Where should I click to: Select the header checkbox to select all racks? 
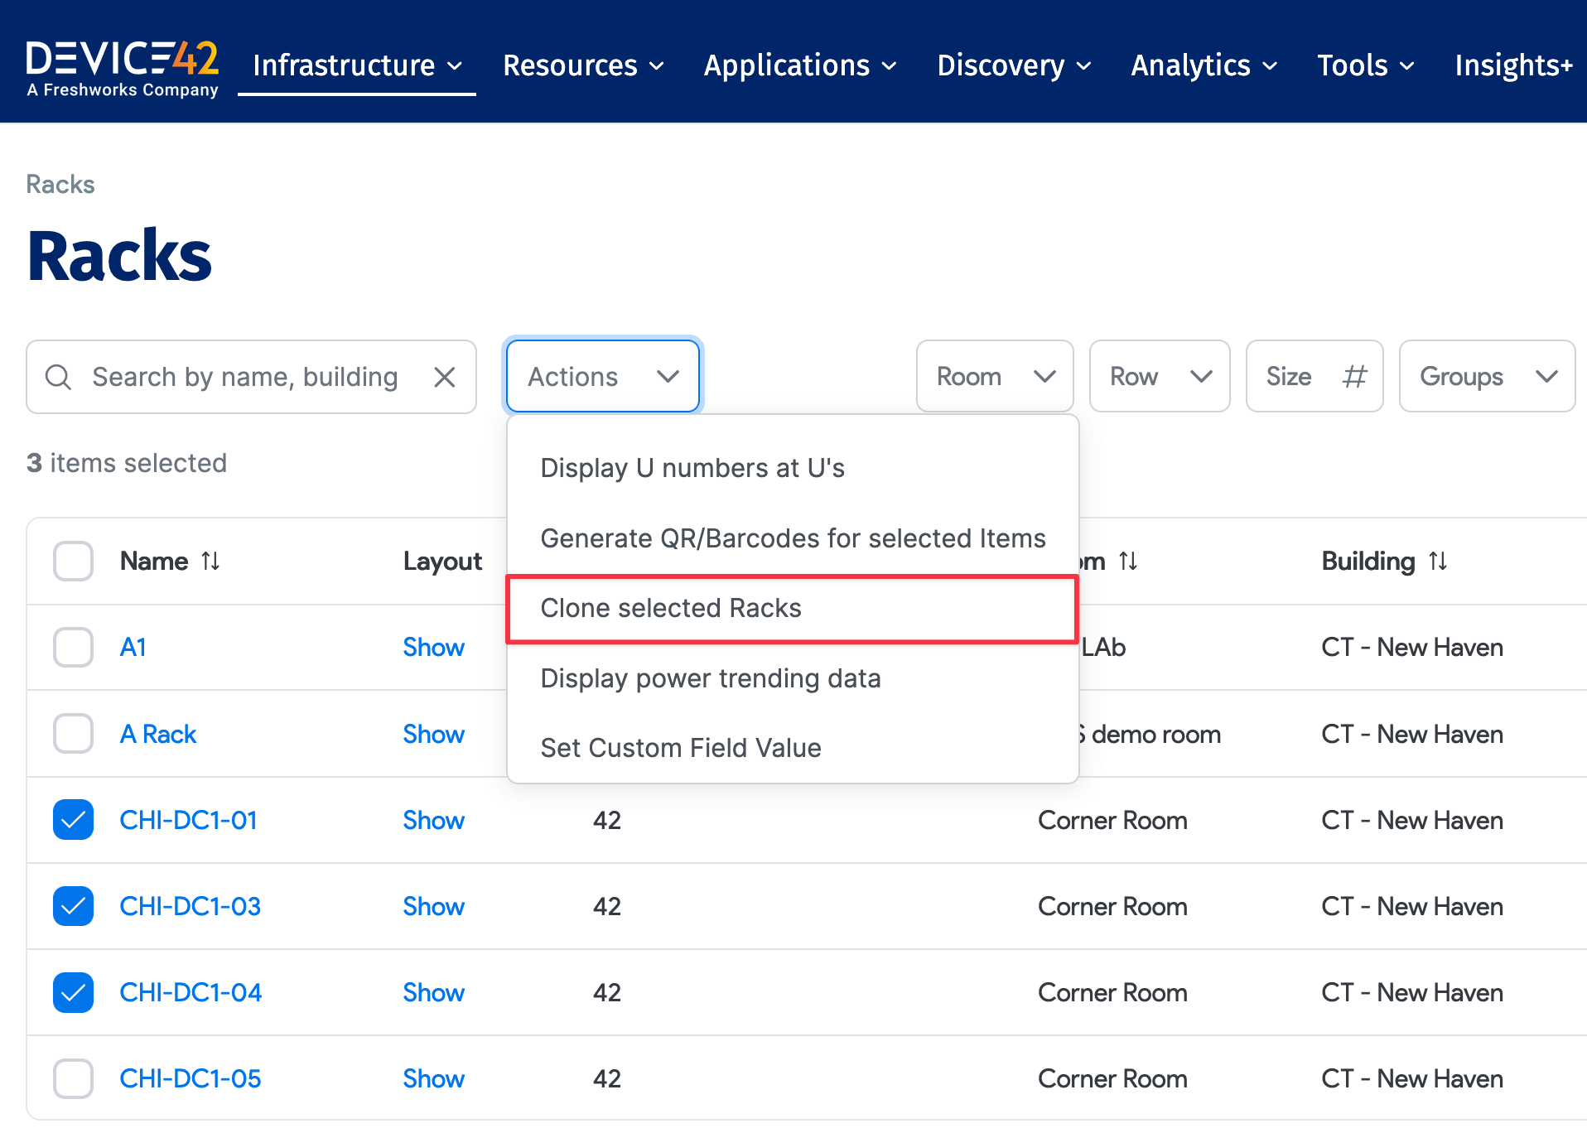click(x=73, y=561)
